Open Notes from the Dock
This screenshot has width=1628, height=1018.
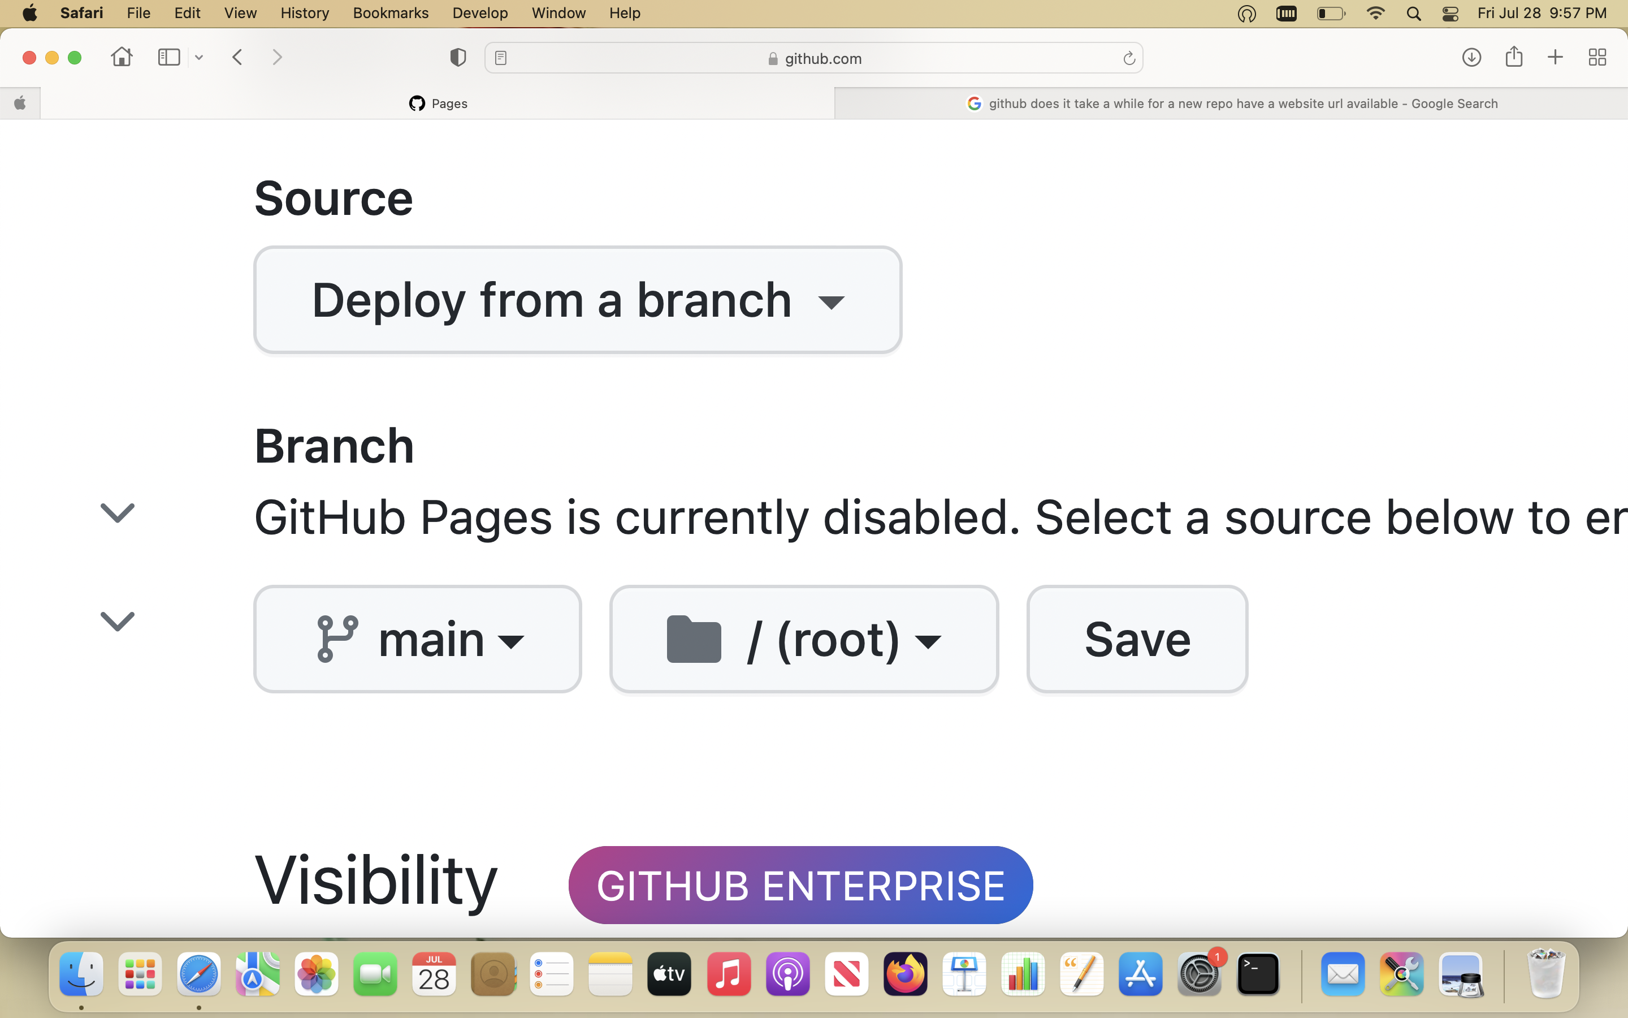click(610, 973)
